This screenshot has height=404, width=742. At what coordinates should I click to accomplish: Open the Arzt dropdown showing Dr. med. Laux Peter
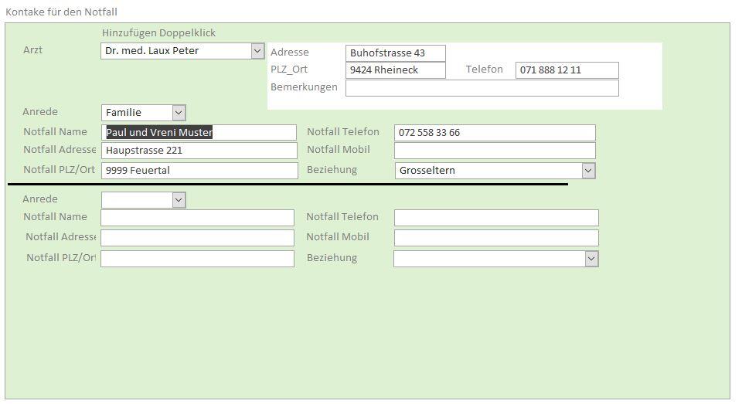click(258, 51)
